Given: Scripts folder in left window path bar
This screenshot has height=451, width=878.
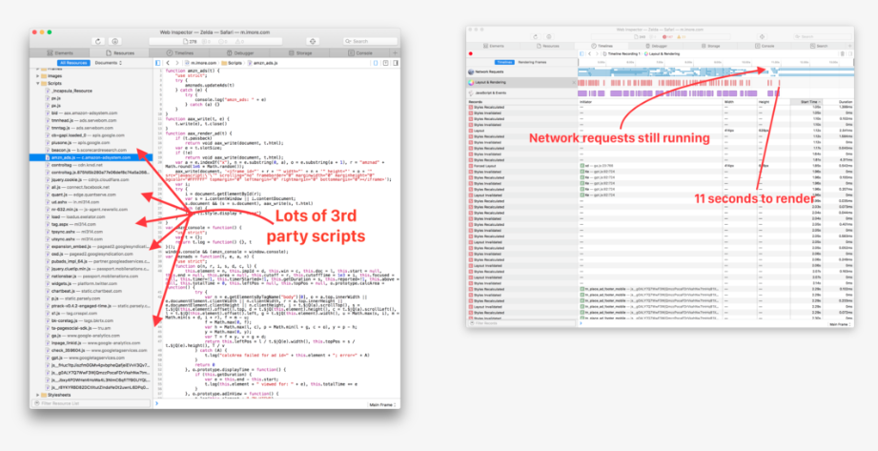Looking at the screenshot, I should [232, 63].
